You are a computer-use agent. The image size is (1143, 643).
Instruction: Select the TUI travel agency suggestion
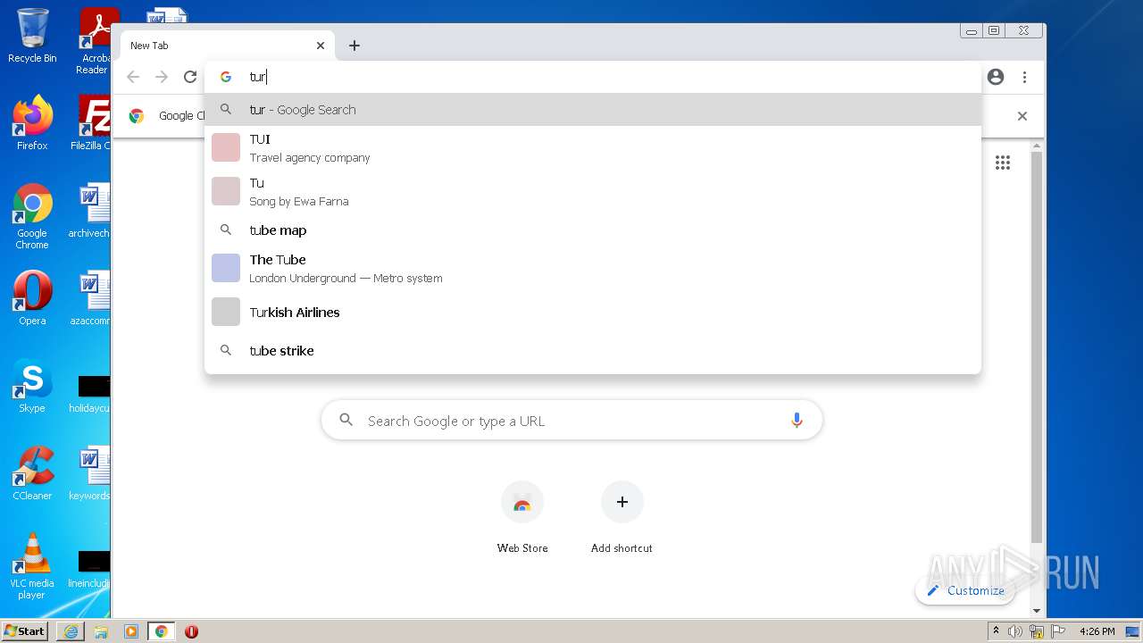click(593, 147)
